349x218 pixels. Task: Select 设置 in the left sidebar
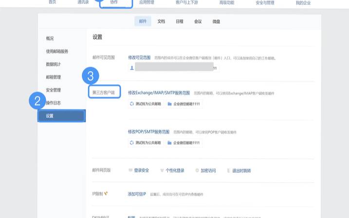tap(62, 116)
